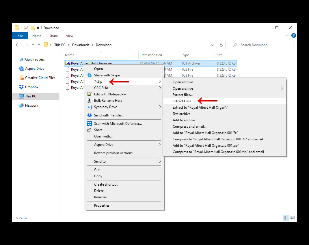Sort by the Type column header

[x=197, y=55]
